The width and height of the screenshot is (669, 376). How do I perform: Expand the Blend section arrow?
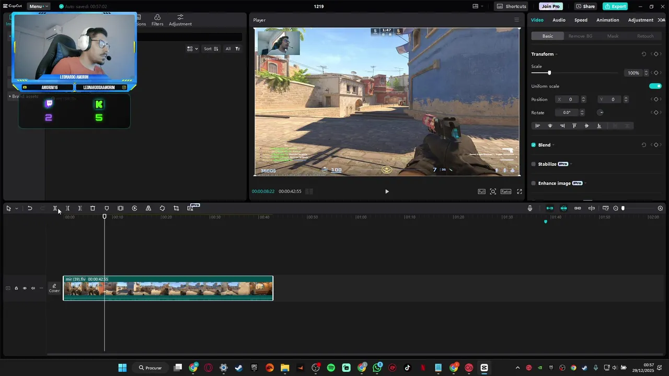(553, 145)
